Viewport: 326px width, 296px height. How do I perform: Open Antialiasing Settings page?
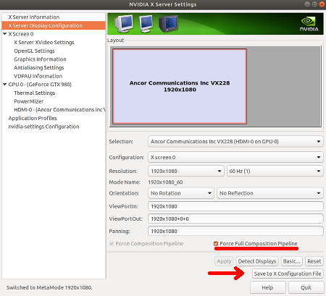tap(39, 68)
